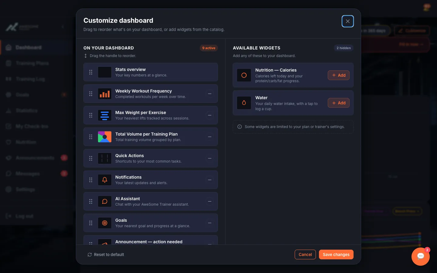The height and width of the screenshot is (273, 437).
Task: Click the Quick Actions drag handle
Action: pos(91,158)
